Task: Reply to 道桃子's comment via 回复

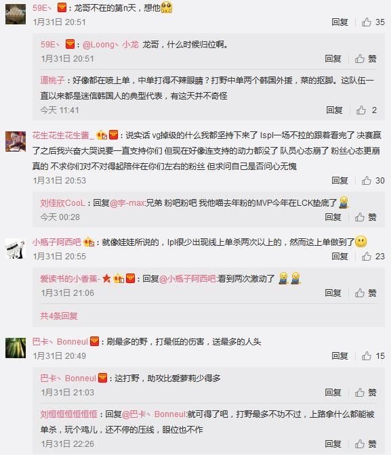Action: (x=334, y=110)
